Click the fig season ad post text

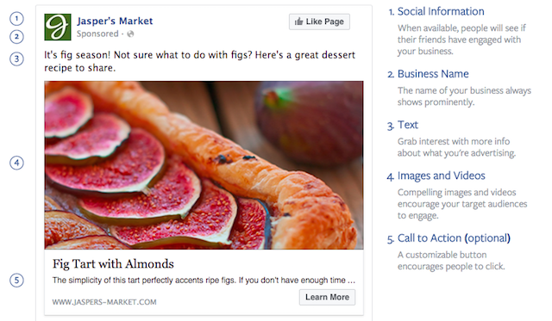199,61
